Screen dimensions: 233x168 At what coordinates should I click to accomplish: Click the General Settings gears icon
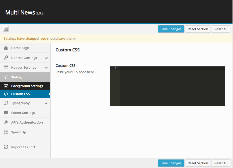tap(6, 58)
